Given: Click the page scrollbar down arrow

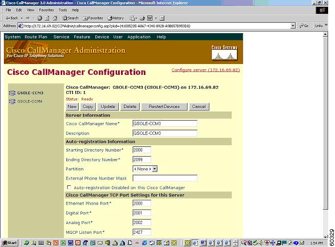Looking at the screenshot, I should click(325, 236).
